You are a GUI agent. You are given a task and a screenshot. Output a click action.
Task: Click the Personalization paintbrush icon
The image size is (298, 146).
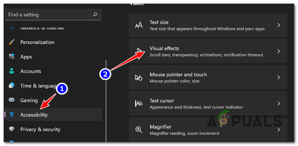click(12, 42)
